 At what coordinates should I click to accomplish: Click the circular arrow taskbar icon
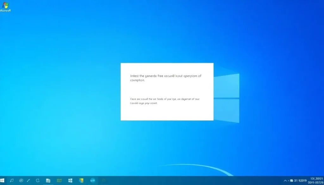point(38,181)
